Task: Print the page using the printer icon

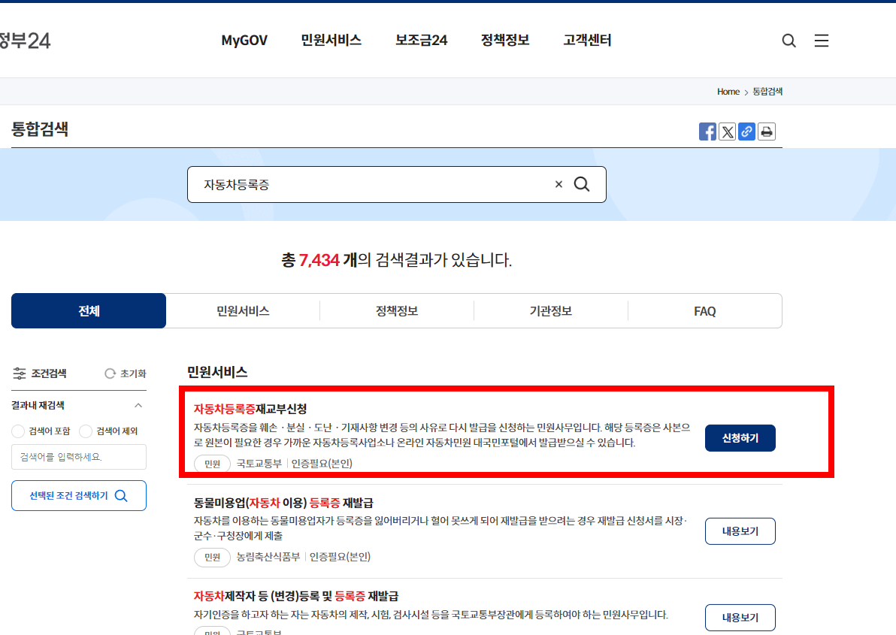Action: coord(766,132)
